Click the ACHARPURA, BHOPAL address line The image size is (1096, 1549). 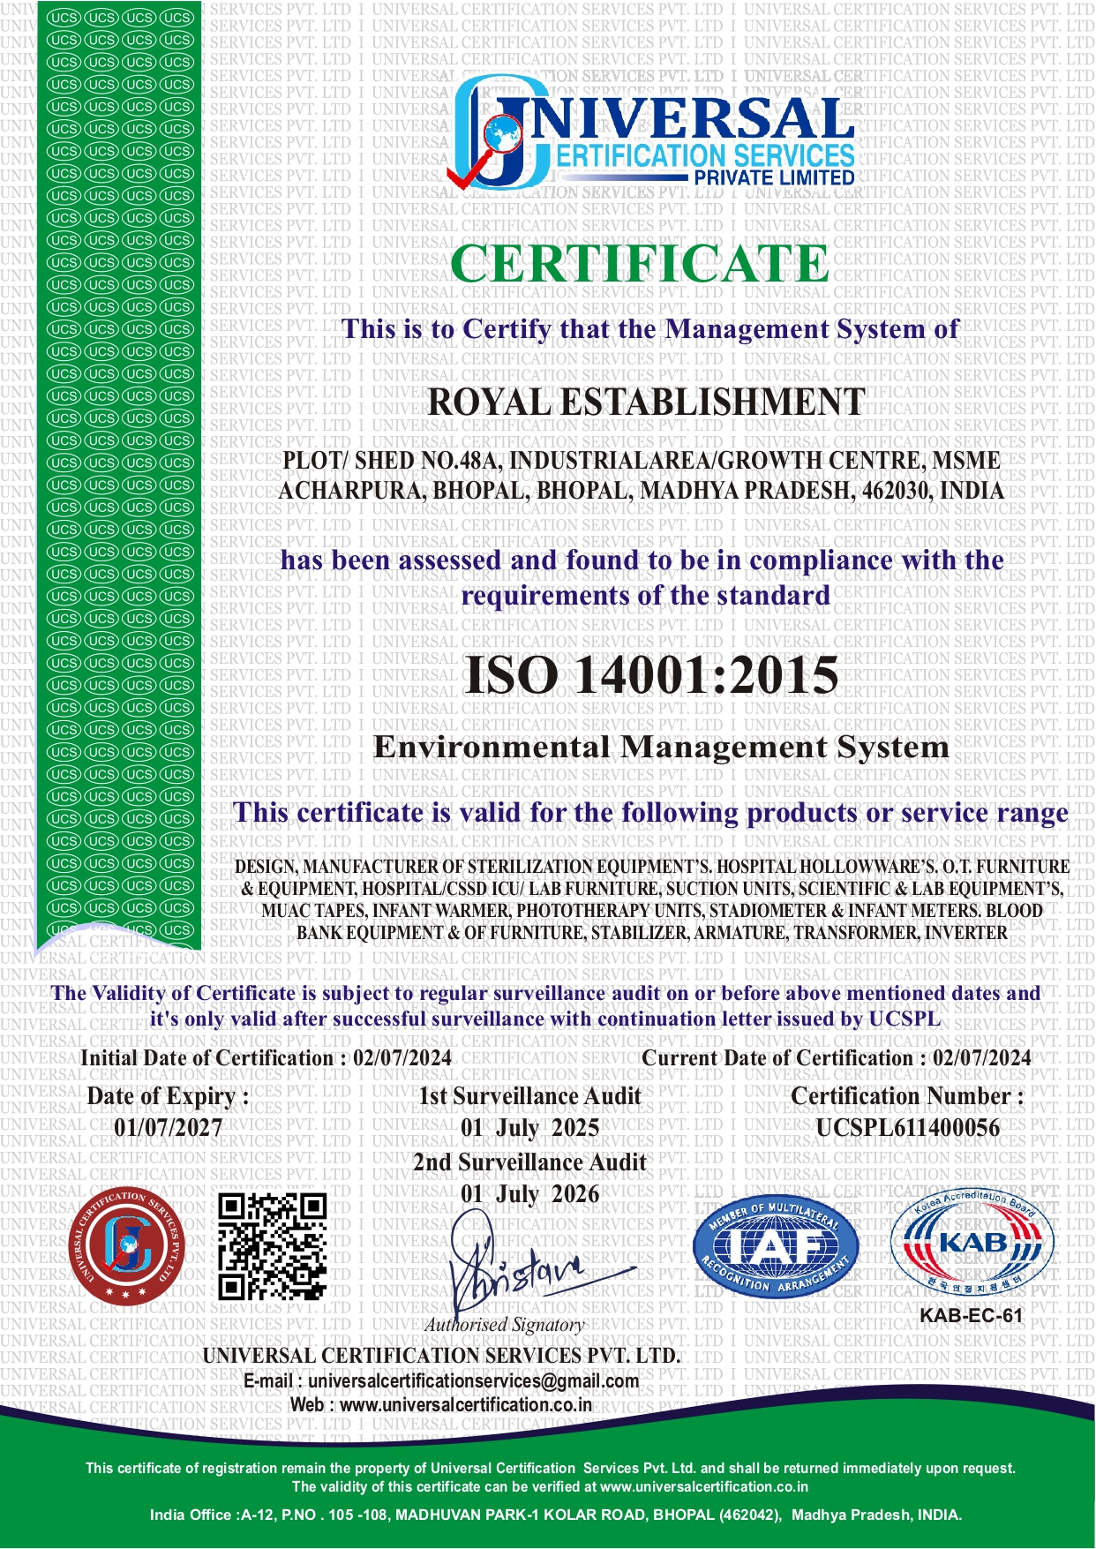point(642,491)
